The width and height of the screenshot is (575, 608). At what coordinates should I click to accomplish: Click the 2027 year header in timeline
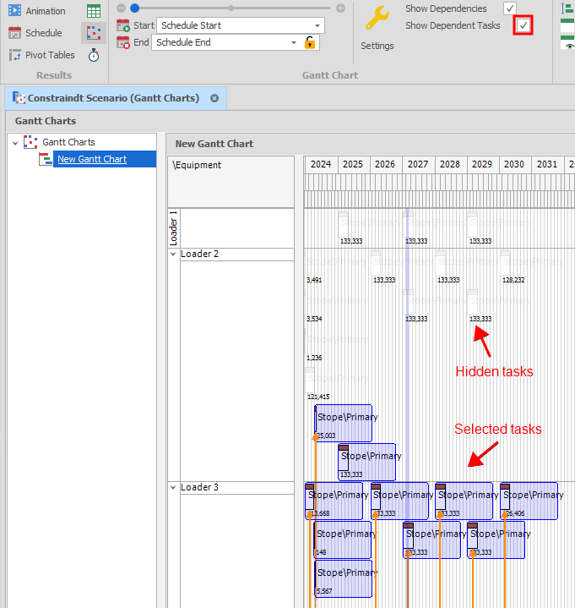pos(417,164)
